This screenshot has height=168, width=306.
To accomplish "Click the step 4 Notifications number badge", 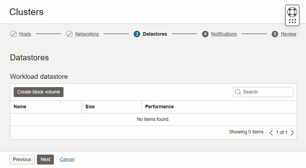I will click(205, 34).
